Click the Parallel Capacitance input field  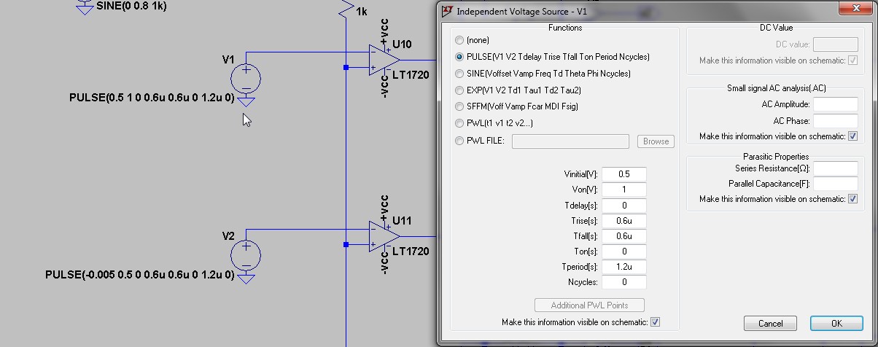(835, 184)
